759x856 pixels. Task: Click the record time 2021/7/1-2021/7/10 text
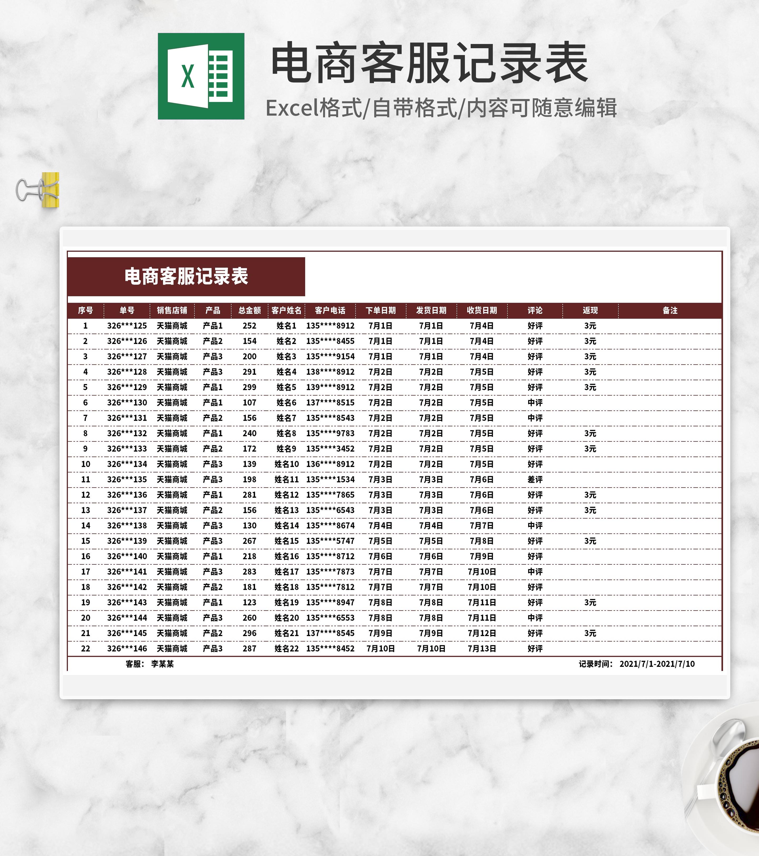(x=657, y=664)
